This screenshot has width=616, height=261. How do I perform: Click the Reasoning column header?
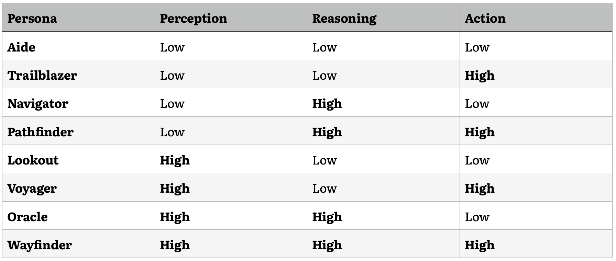click(344, 19)
